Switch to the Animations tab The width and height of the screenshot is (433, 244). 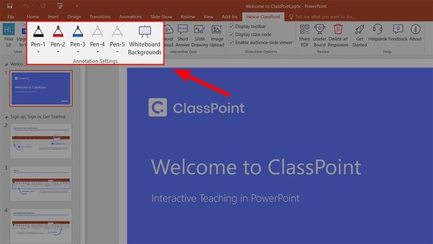[x=131, y=17]
